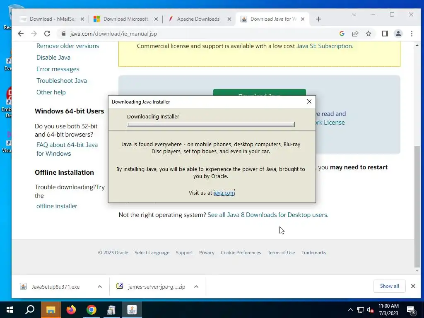Click Support in the footer
Viewport: 424px width, 318px height.
point(184,253)
